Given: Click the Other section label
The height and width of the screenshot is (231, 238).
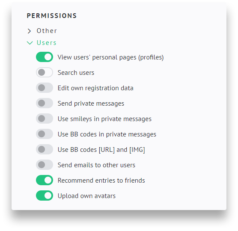Looking at the screenshot, I should [x=47, y=31].
